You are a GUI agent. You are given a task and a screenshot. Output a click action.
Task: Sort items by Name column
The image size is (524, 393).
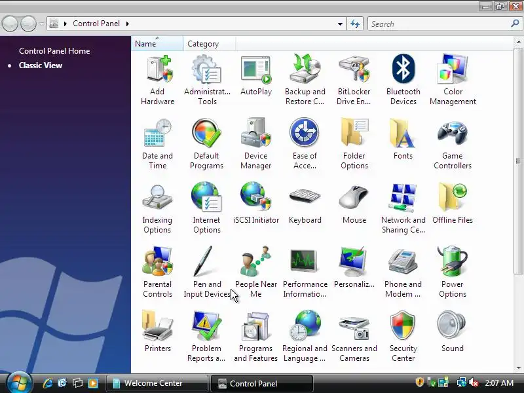point(157,43)
